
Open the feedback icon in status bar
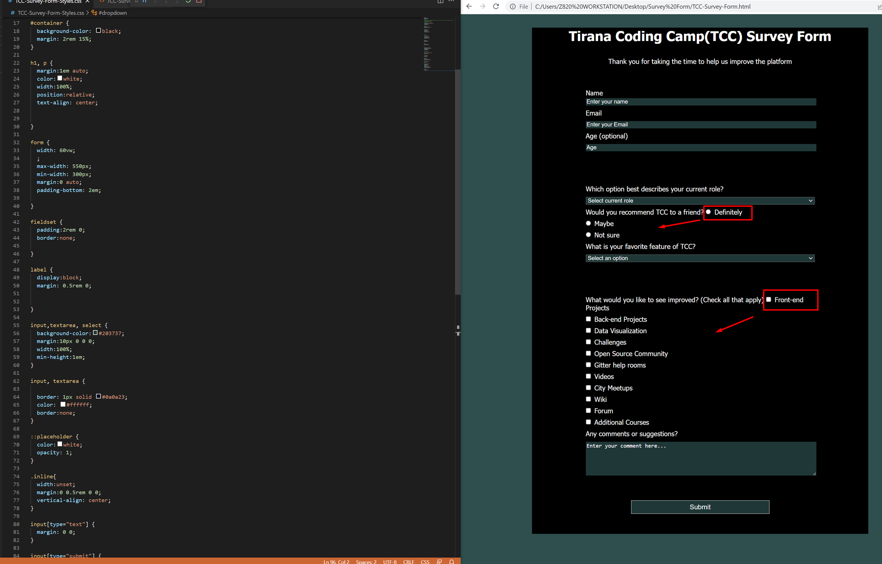point(439,561)
